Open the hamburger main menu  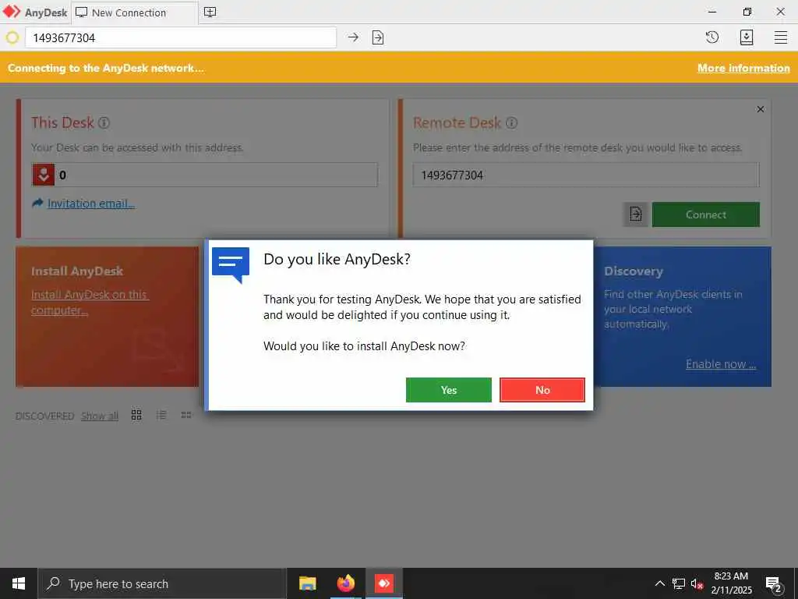pos(781,37)
